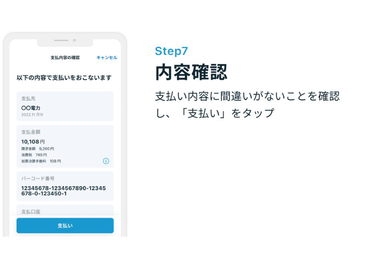Tap the 支払口座 section
The width and height of the screenshot is (368, 266).
(x=65, y=210)
